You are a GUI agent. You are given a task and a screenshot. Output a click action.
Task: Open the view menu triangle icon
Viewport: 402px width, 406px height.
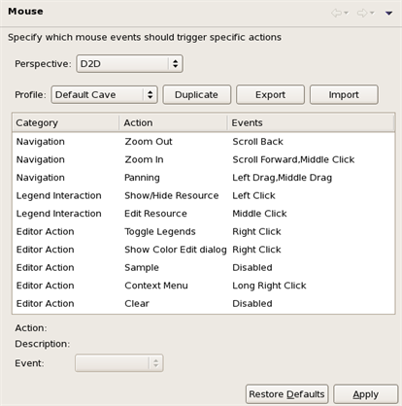click(x=388, y=14)
